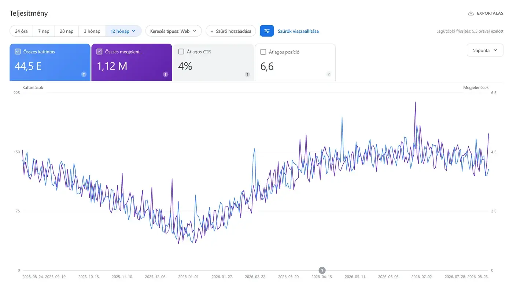
Task: Click the 2026. 06. 06. date label
Action: point(389,277)
